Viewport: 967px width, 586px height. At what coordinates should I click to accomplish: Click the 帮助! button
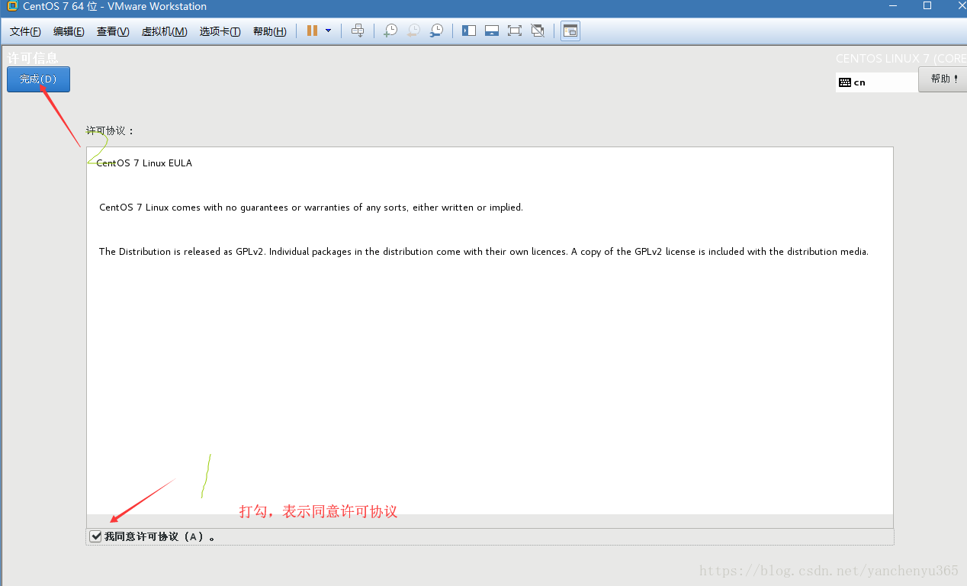pyautogui.click(x=943, y=79)
